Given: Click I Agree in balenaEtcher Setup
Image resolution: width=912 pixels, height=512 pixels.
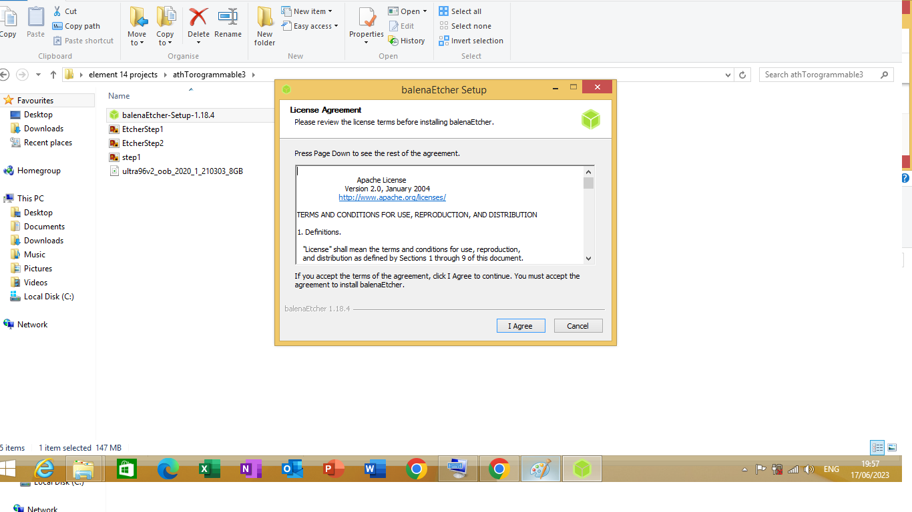Looking at the screenshot, I should [521, 326].
